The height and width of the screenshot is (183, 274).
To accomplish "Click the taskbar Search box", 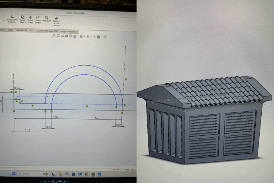I will 27,174.
